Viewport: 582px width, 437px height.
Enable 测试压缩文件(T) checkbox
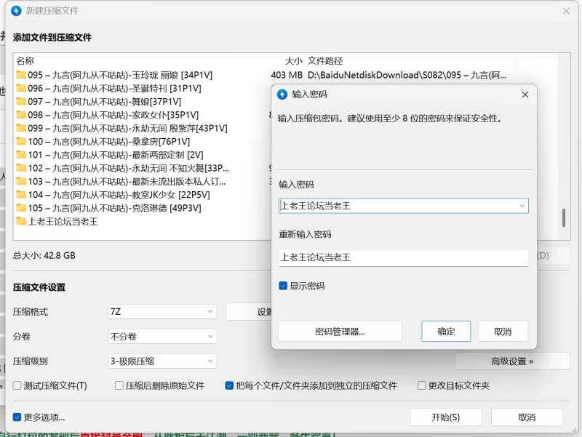tap(17, 385)
